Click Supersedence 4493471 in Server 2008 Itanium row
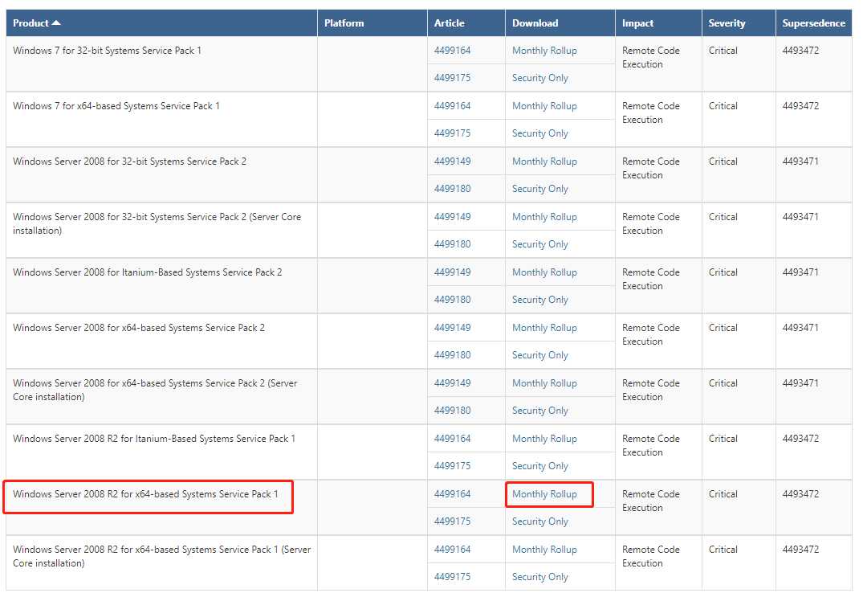 click(800, 272)
